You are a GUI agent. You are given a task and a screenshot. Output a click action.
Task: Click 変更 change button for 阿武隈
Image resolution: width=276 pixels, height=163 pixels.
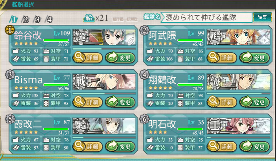click(254, 57)
